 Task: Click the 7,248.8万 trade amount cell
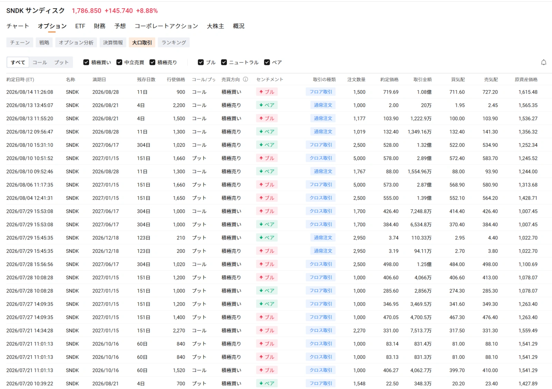point(421,211)
